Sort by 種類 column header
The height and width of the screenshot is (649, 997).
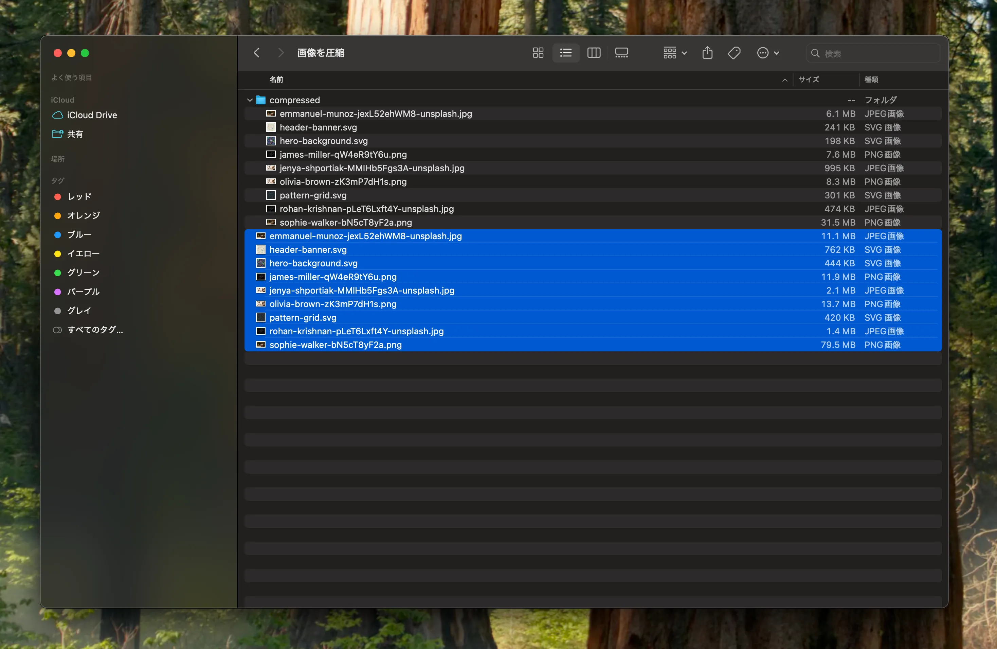[x=871, y=80]
